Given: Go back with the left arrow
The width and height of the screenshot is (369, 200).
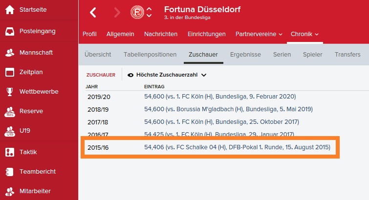Looking at the screenshot, I should [93, 13].
